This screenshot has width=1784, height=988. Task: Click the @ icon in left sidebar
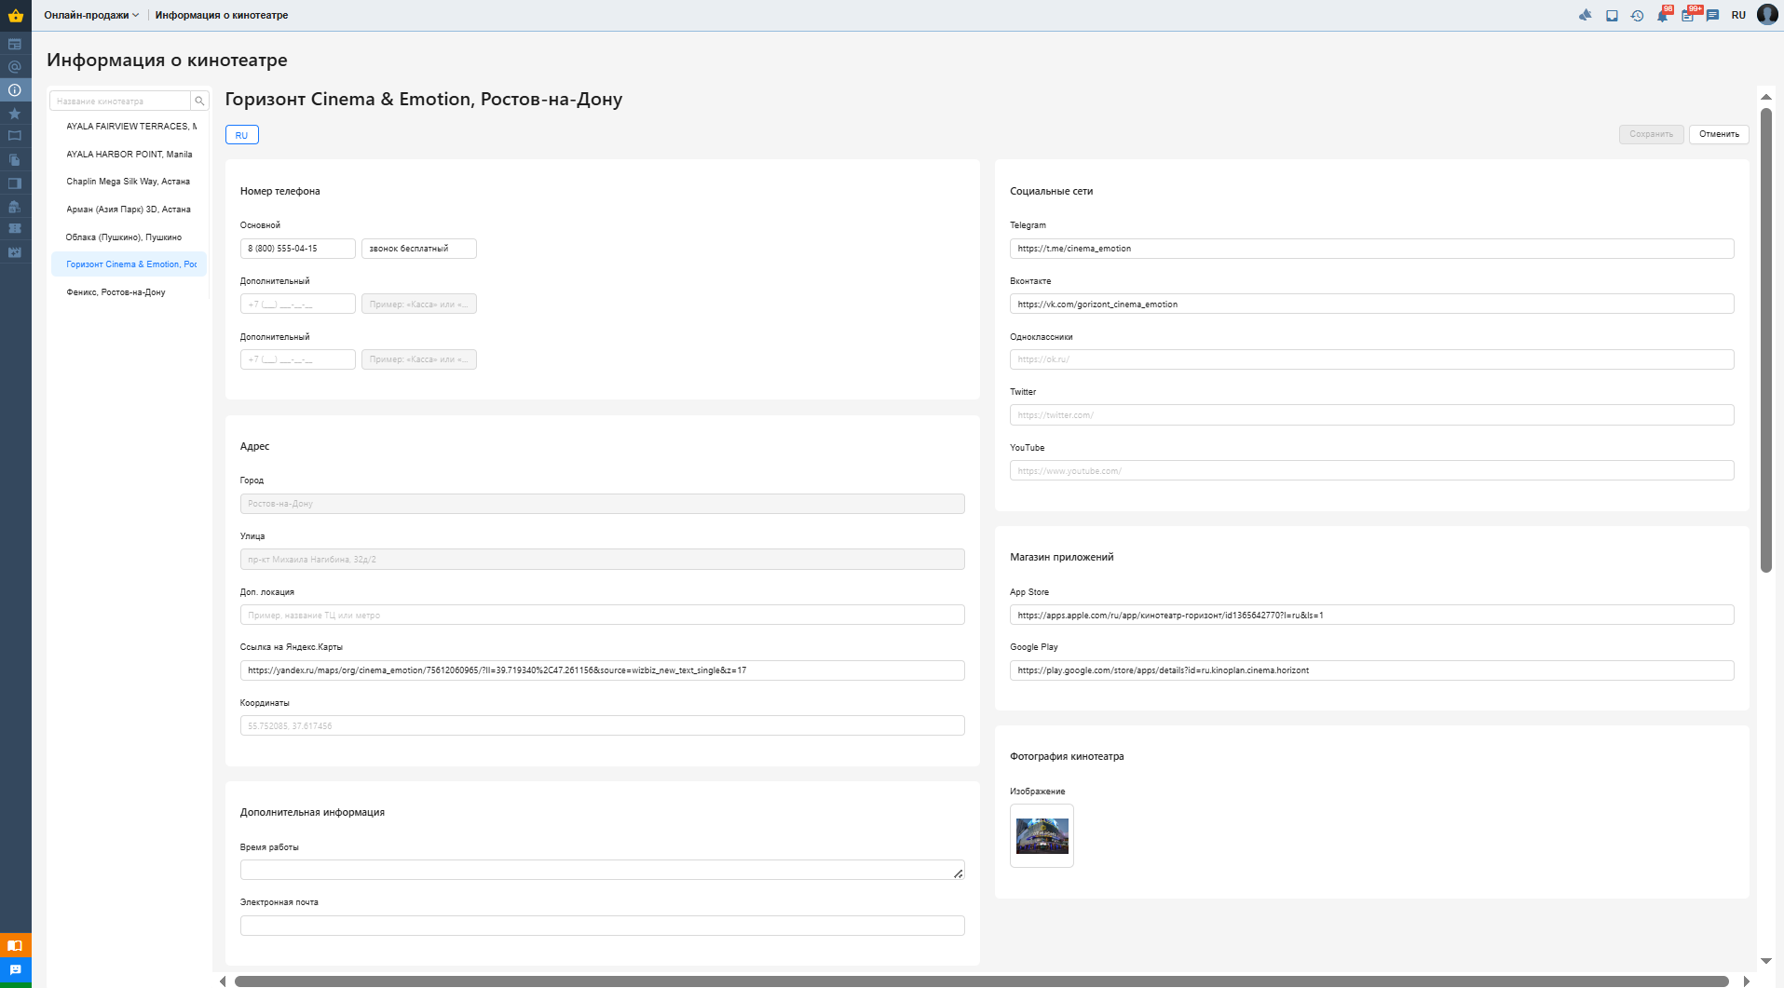pos(15,67)
